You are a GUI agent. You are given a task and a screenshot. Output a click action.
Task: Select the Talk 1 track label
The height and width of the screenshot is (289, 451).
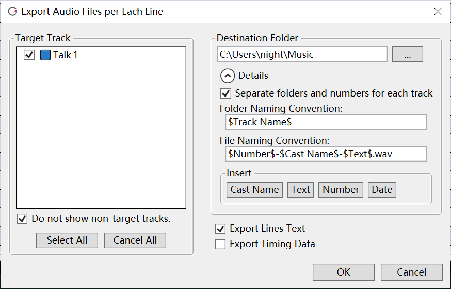point(66,55)
